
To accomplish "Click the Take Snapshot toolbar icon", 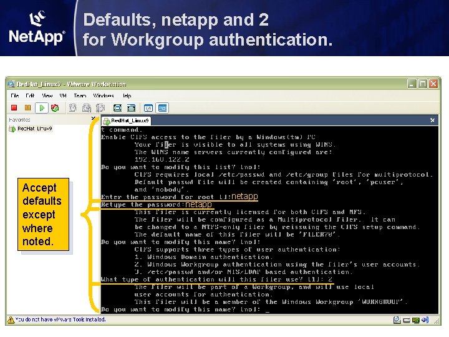I will pos(73,108).
